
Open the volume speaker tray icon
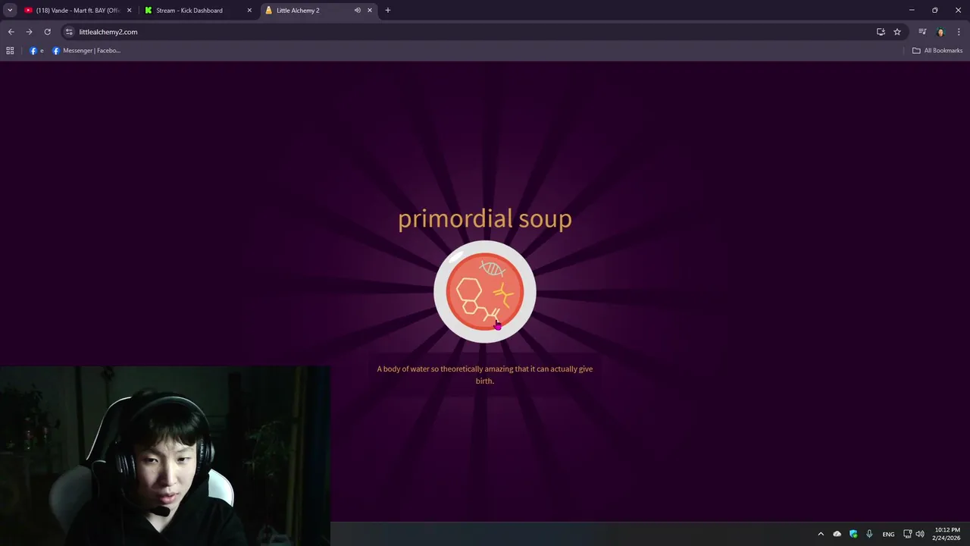point(920,534)
